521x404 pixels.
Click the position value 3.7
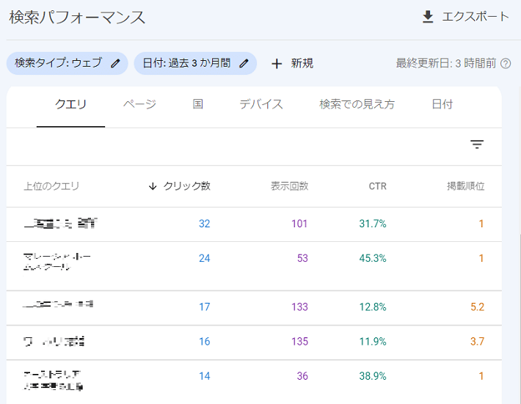(477, 341)
